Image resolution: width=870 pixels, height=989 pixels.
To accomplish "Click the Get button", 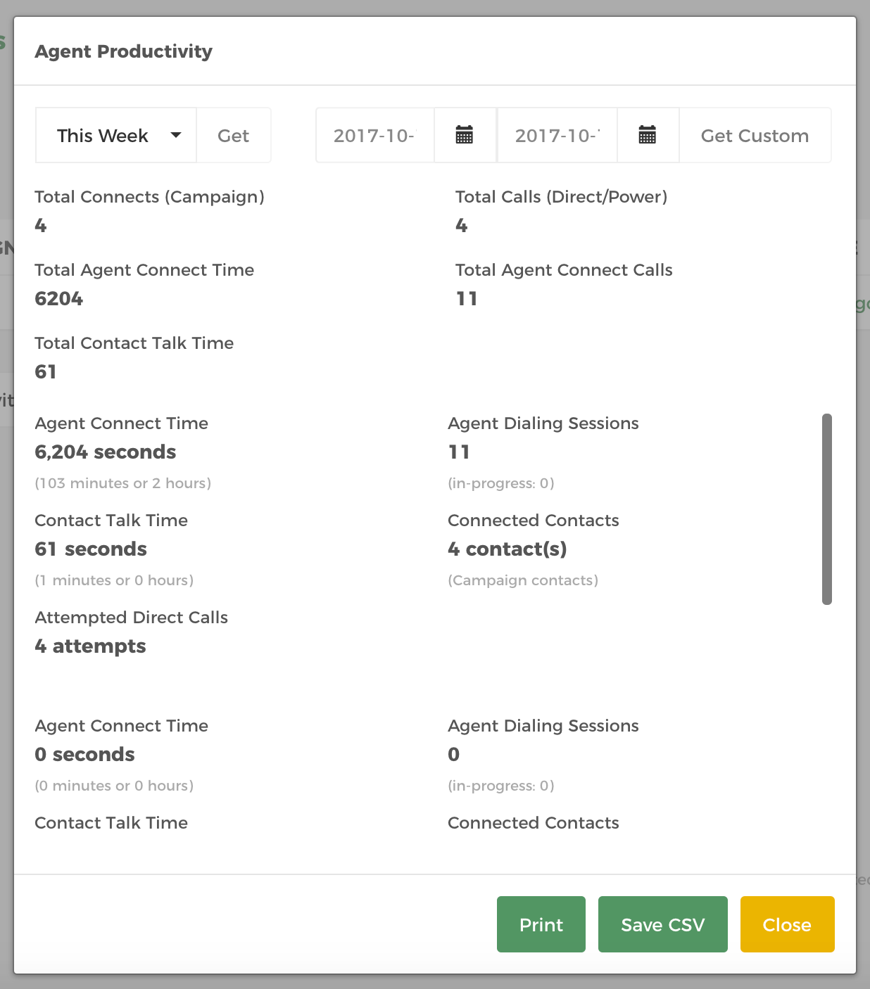I will coord(234,135).
